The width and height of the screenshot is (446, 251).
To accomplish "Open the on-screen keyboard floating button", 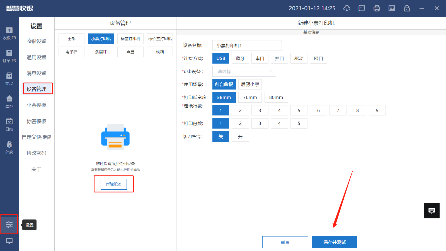I will 432,211.
